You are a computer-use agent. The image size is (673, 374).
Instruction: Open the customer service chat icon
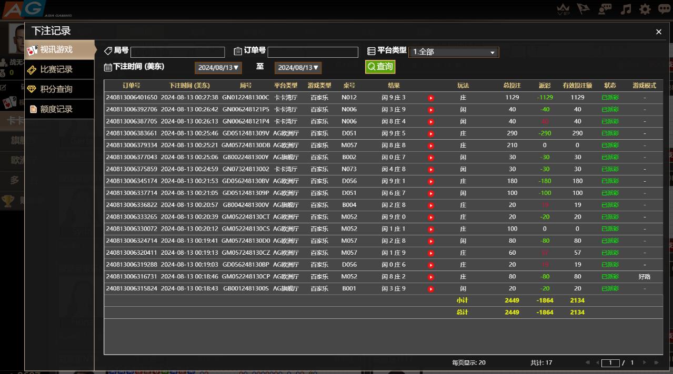coord(605,9)
